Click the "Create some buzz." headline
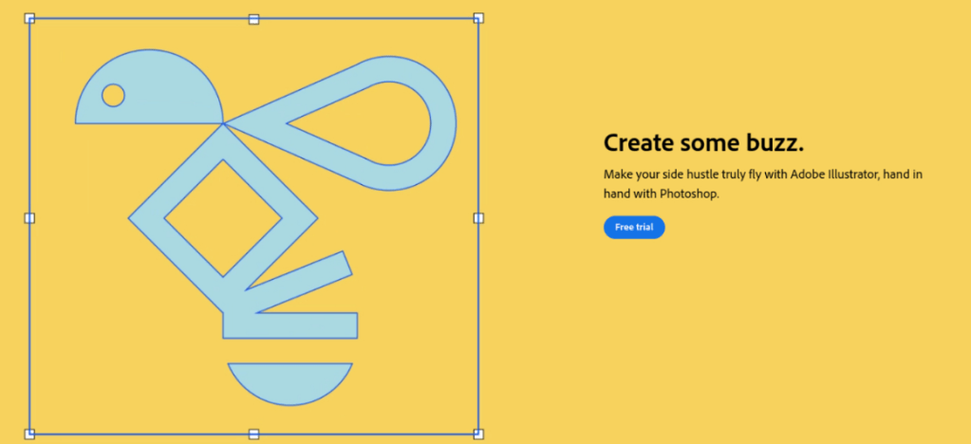Viewport: 971px width, 444px height. pos(703,143)
